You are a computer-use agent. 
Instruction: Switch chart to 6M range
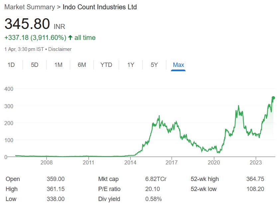[x=82, y=65]
